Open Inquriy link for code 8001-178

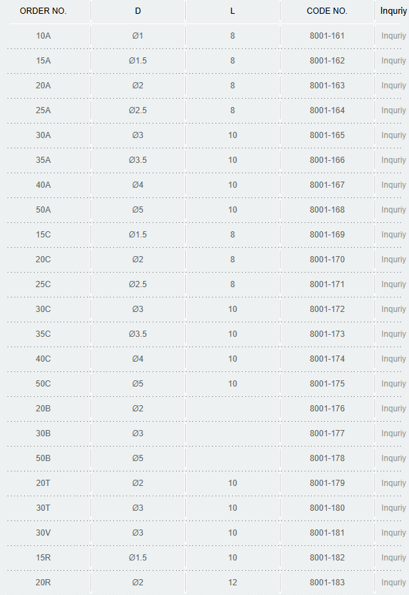click(x=393, y=458)
